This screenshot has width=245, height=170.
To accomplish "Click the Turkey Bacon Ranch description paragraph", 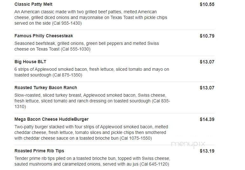I will [92, 101].
